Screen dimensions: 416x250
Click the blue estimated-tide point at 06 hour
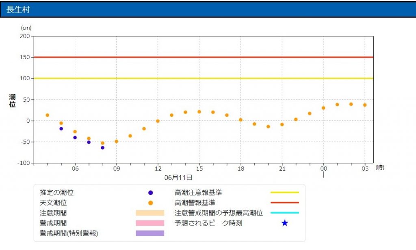pyautogui.click(x=75, y=138)
